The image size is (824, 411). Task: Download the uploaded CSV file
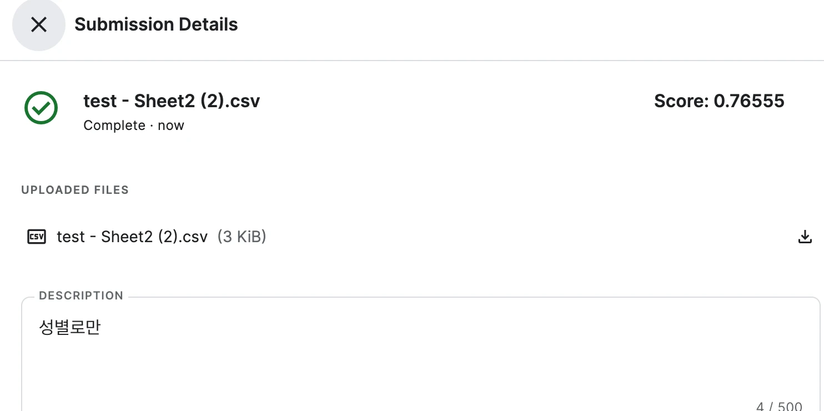[805, 237]
